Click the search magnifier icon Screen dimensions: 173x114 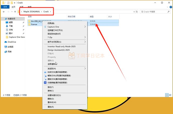point(168,12)
